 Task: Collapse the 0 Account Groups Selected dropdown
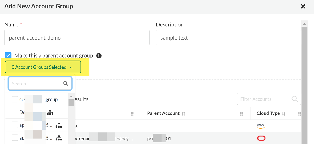(x=43, y=67)
